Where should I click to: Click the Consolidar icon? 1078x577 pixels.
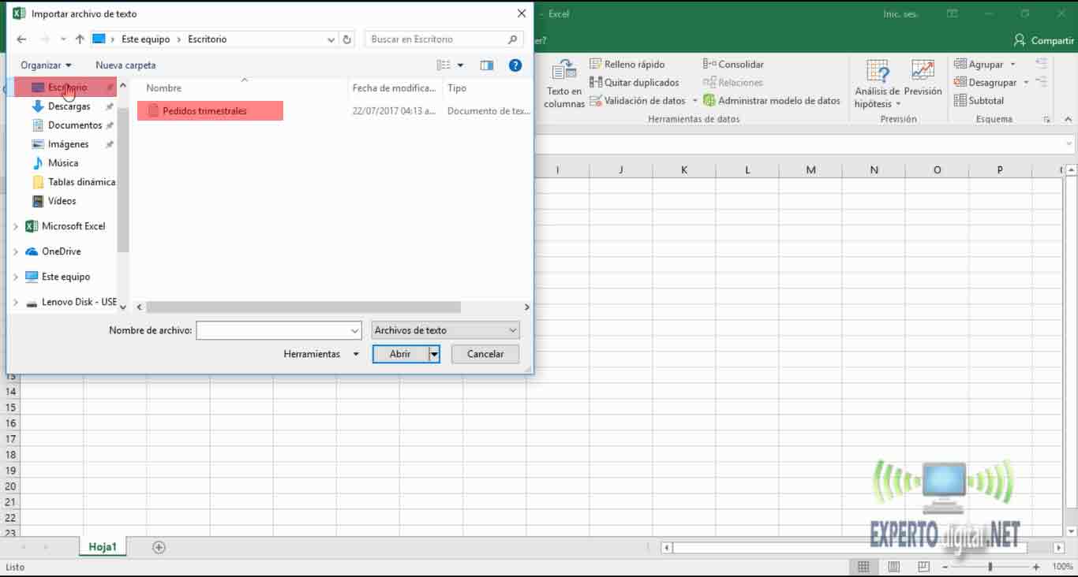(x=733, y=64)
